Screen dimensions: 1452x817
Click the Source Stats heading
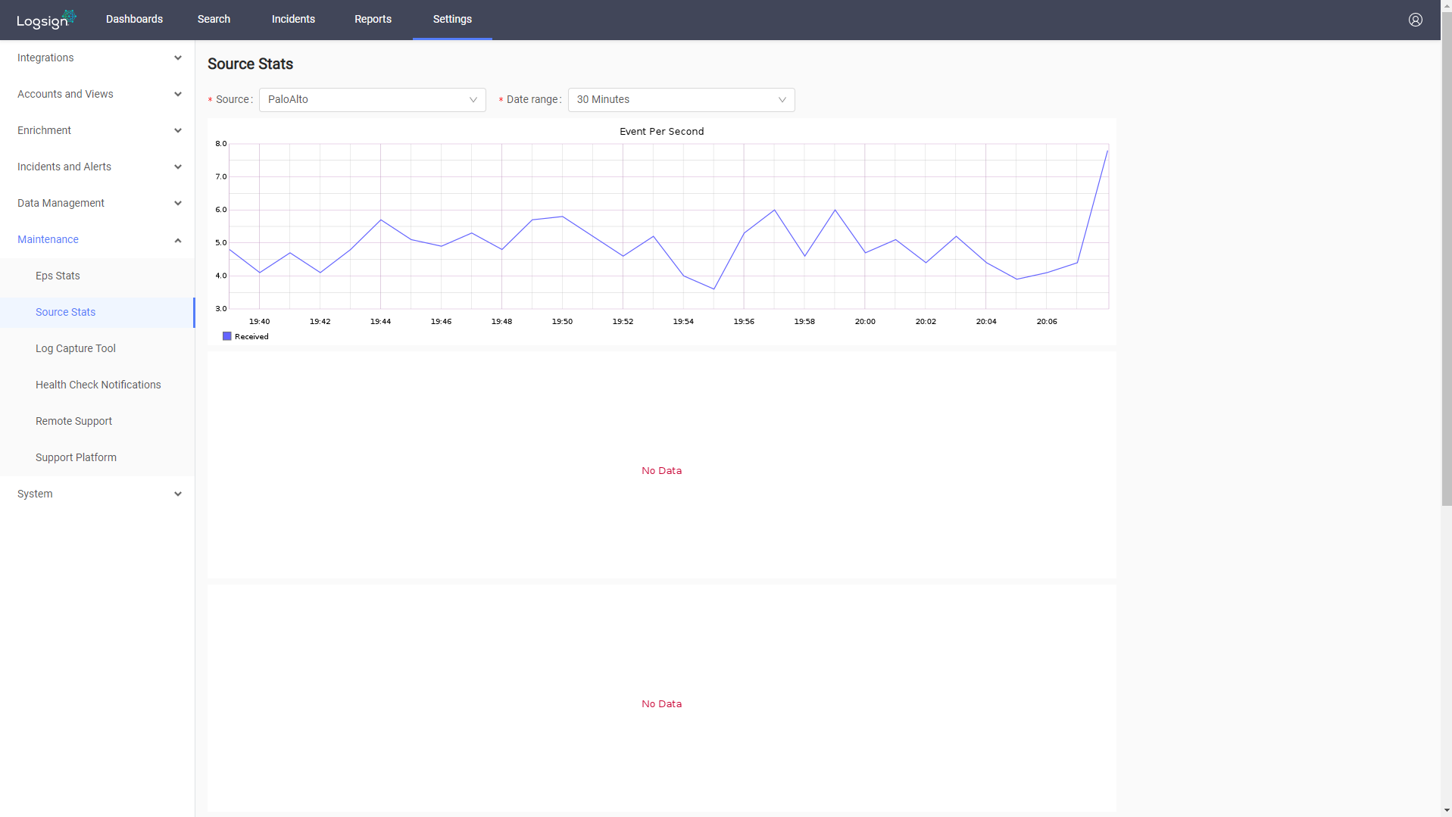(x=250, y=64)
